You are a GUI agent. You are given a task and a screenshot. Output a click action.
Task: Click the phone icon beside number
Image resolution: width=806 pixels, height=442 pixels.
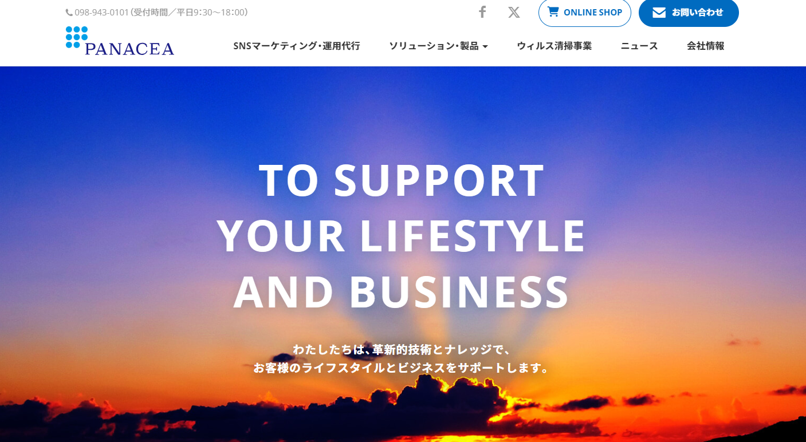coord(69,13)
